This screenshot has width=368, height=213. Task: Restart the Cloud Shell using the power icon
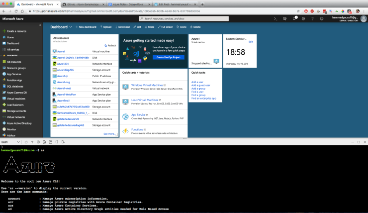click(26, 142)
